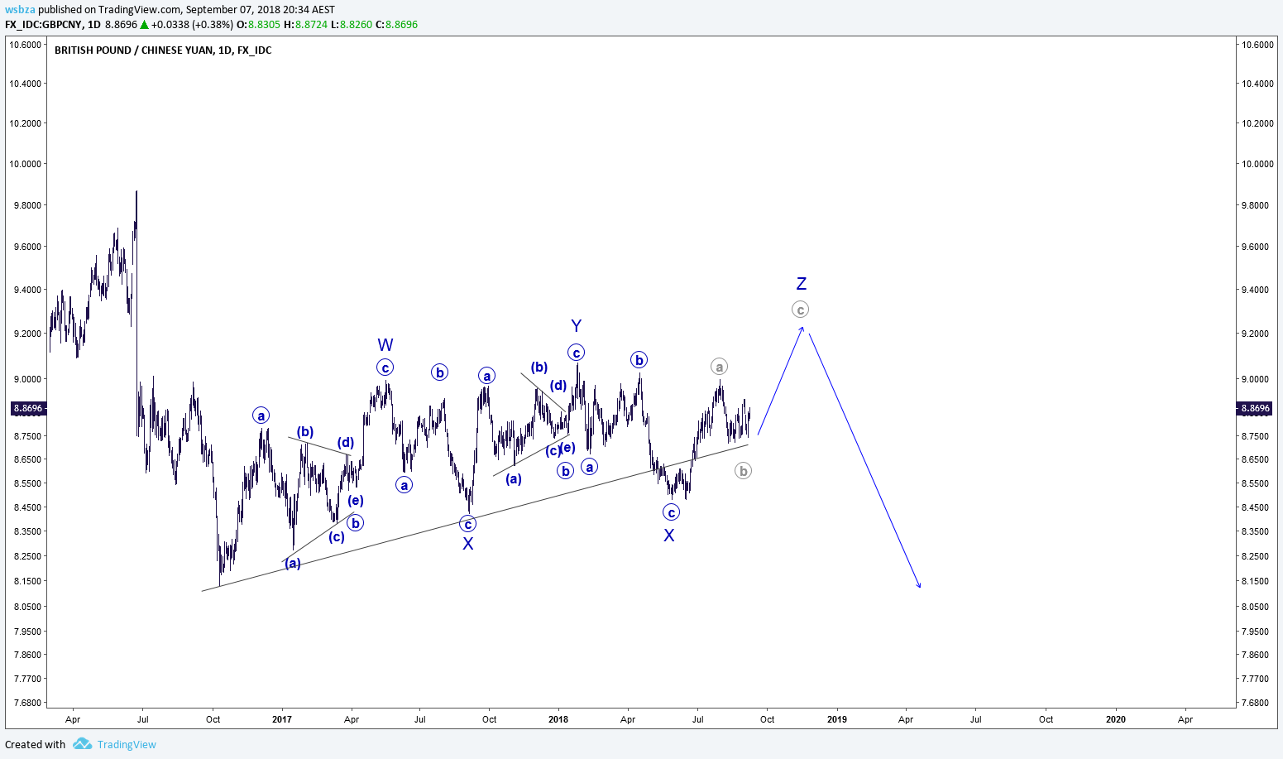Click the 10.6000 value on right price axis
The height and width of the screenshot is (759, 1283).
point(1257,45)
